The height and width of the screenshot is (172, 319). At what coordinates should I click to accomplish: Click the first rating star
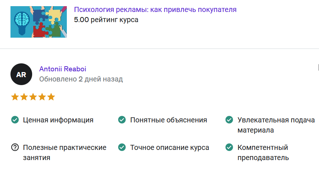pyautogui.click(x=15, y=97)
